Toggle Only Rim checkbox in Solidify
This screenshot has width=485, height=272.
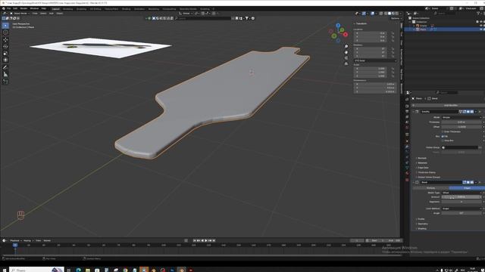pos(443,141)
